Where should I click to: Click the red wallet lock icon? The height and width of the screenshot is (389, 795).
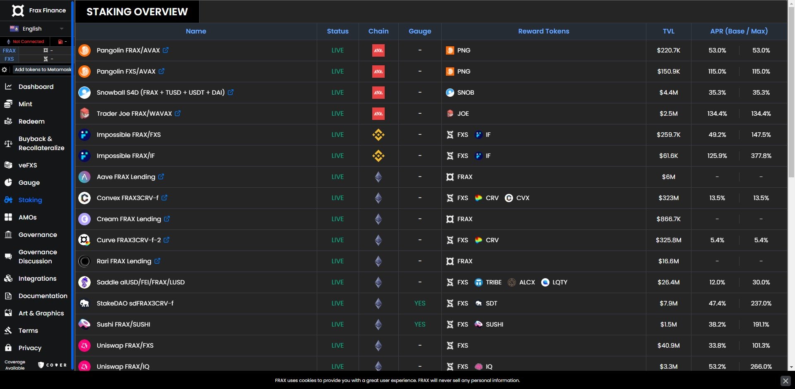[x=61, y=41]
